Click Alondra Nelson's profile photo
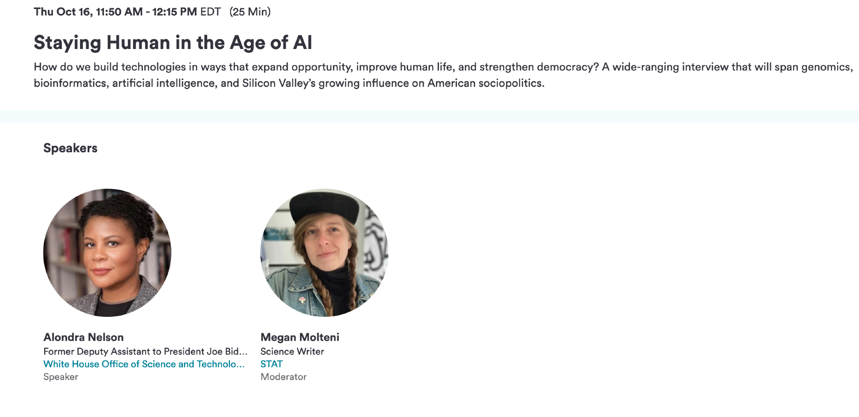Screen dimensions: 859x417 pyautogui.click(x=107, y=253)
